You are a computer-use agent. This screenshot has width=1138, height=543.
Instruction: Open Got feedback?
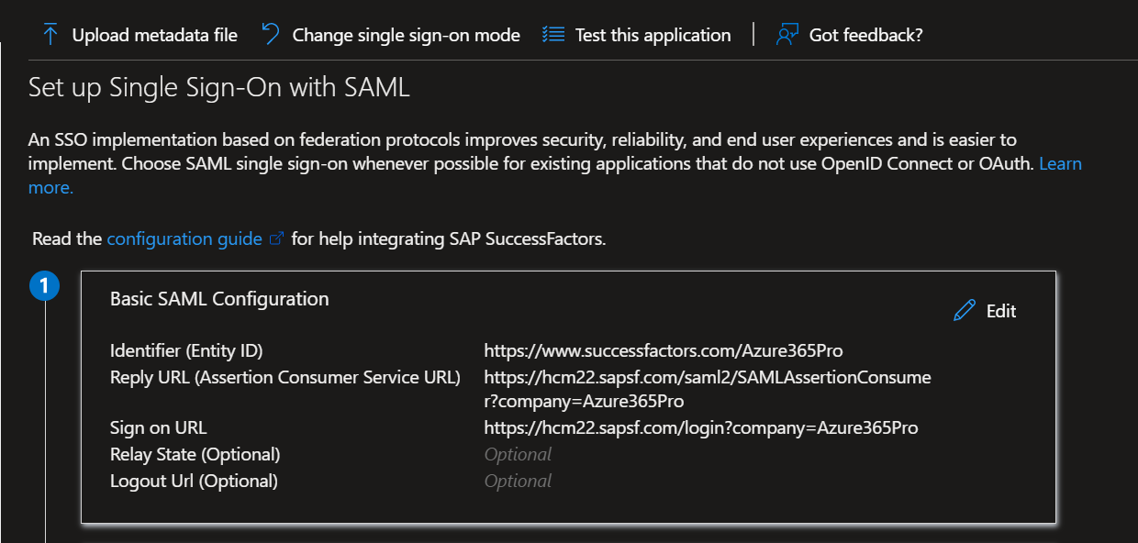coord(849,35)
